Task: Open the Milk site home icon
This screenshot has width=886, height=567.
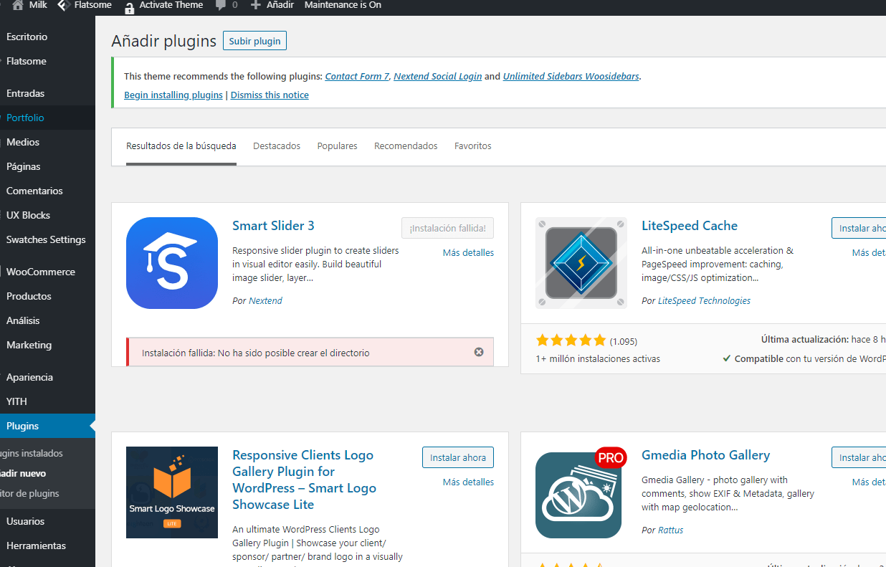Action: (x=18, y=6)
